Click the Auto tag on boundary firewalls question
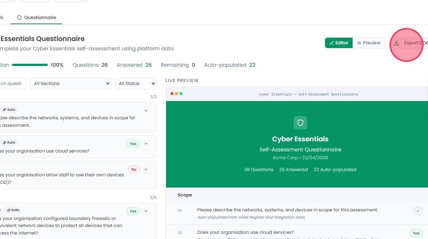Screen dimensions: 428x239 13,210
